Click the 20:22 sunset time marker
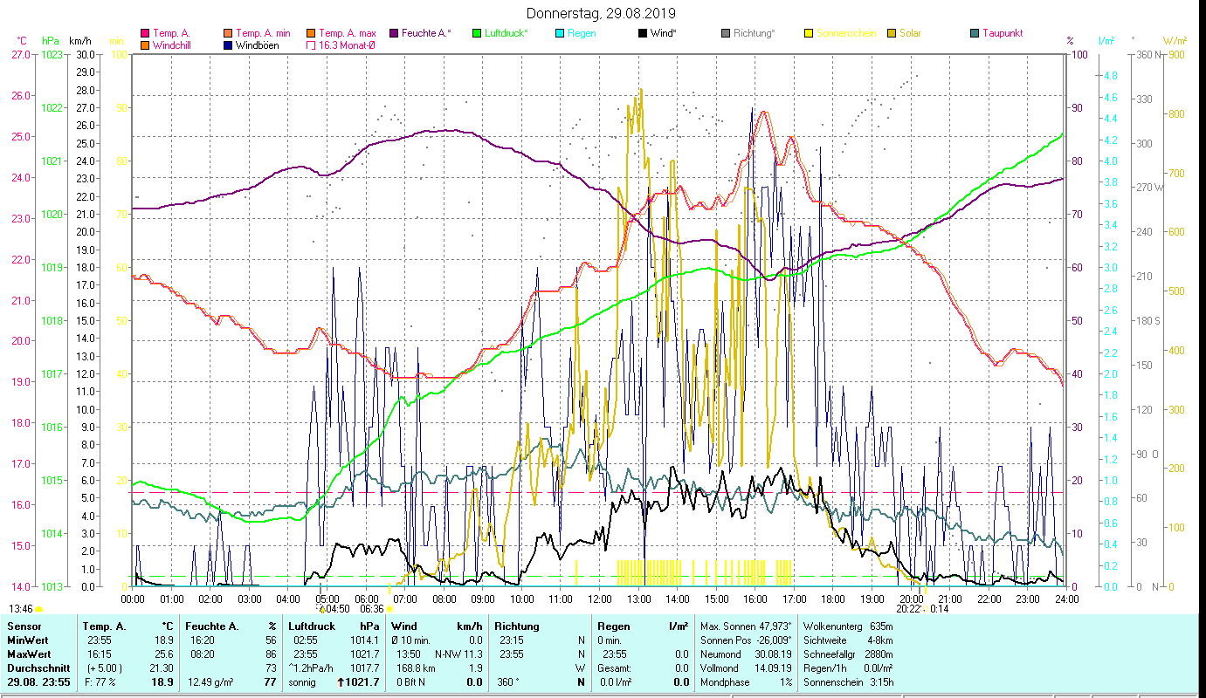 tap(909, 609)
